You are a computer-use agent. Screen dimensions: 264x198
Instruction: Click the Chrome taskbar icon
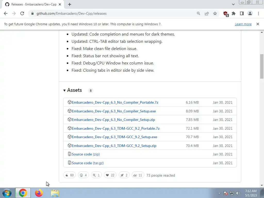[23, 193]
